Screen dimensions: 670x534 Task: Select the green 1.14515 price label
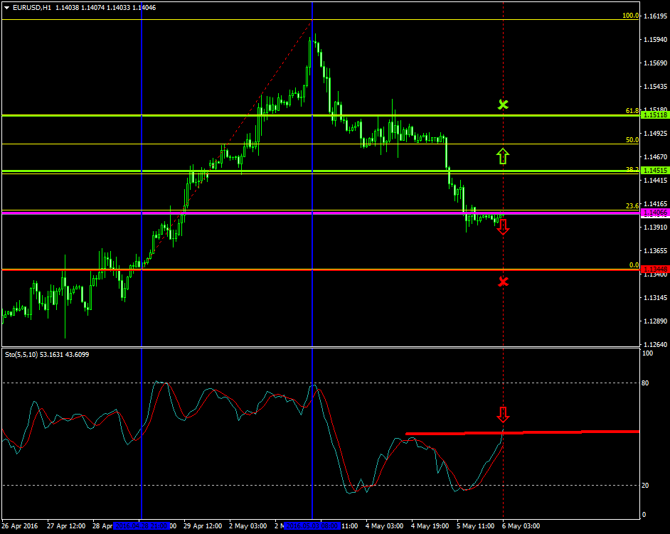click(x=654, y=171)
